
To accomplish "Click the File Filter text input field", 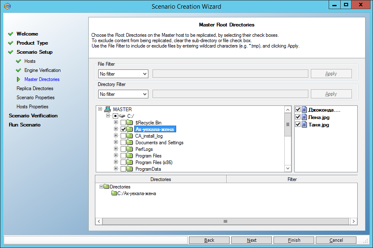I will 230,74.
